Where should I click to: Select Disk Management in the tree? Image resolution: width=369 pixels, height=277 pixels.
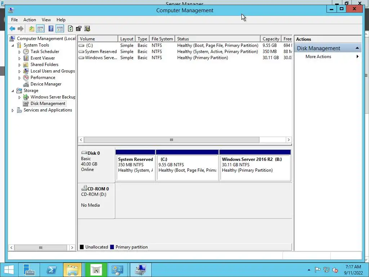click(x=48, y=104)
